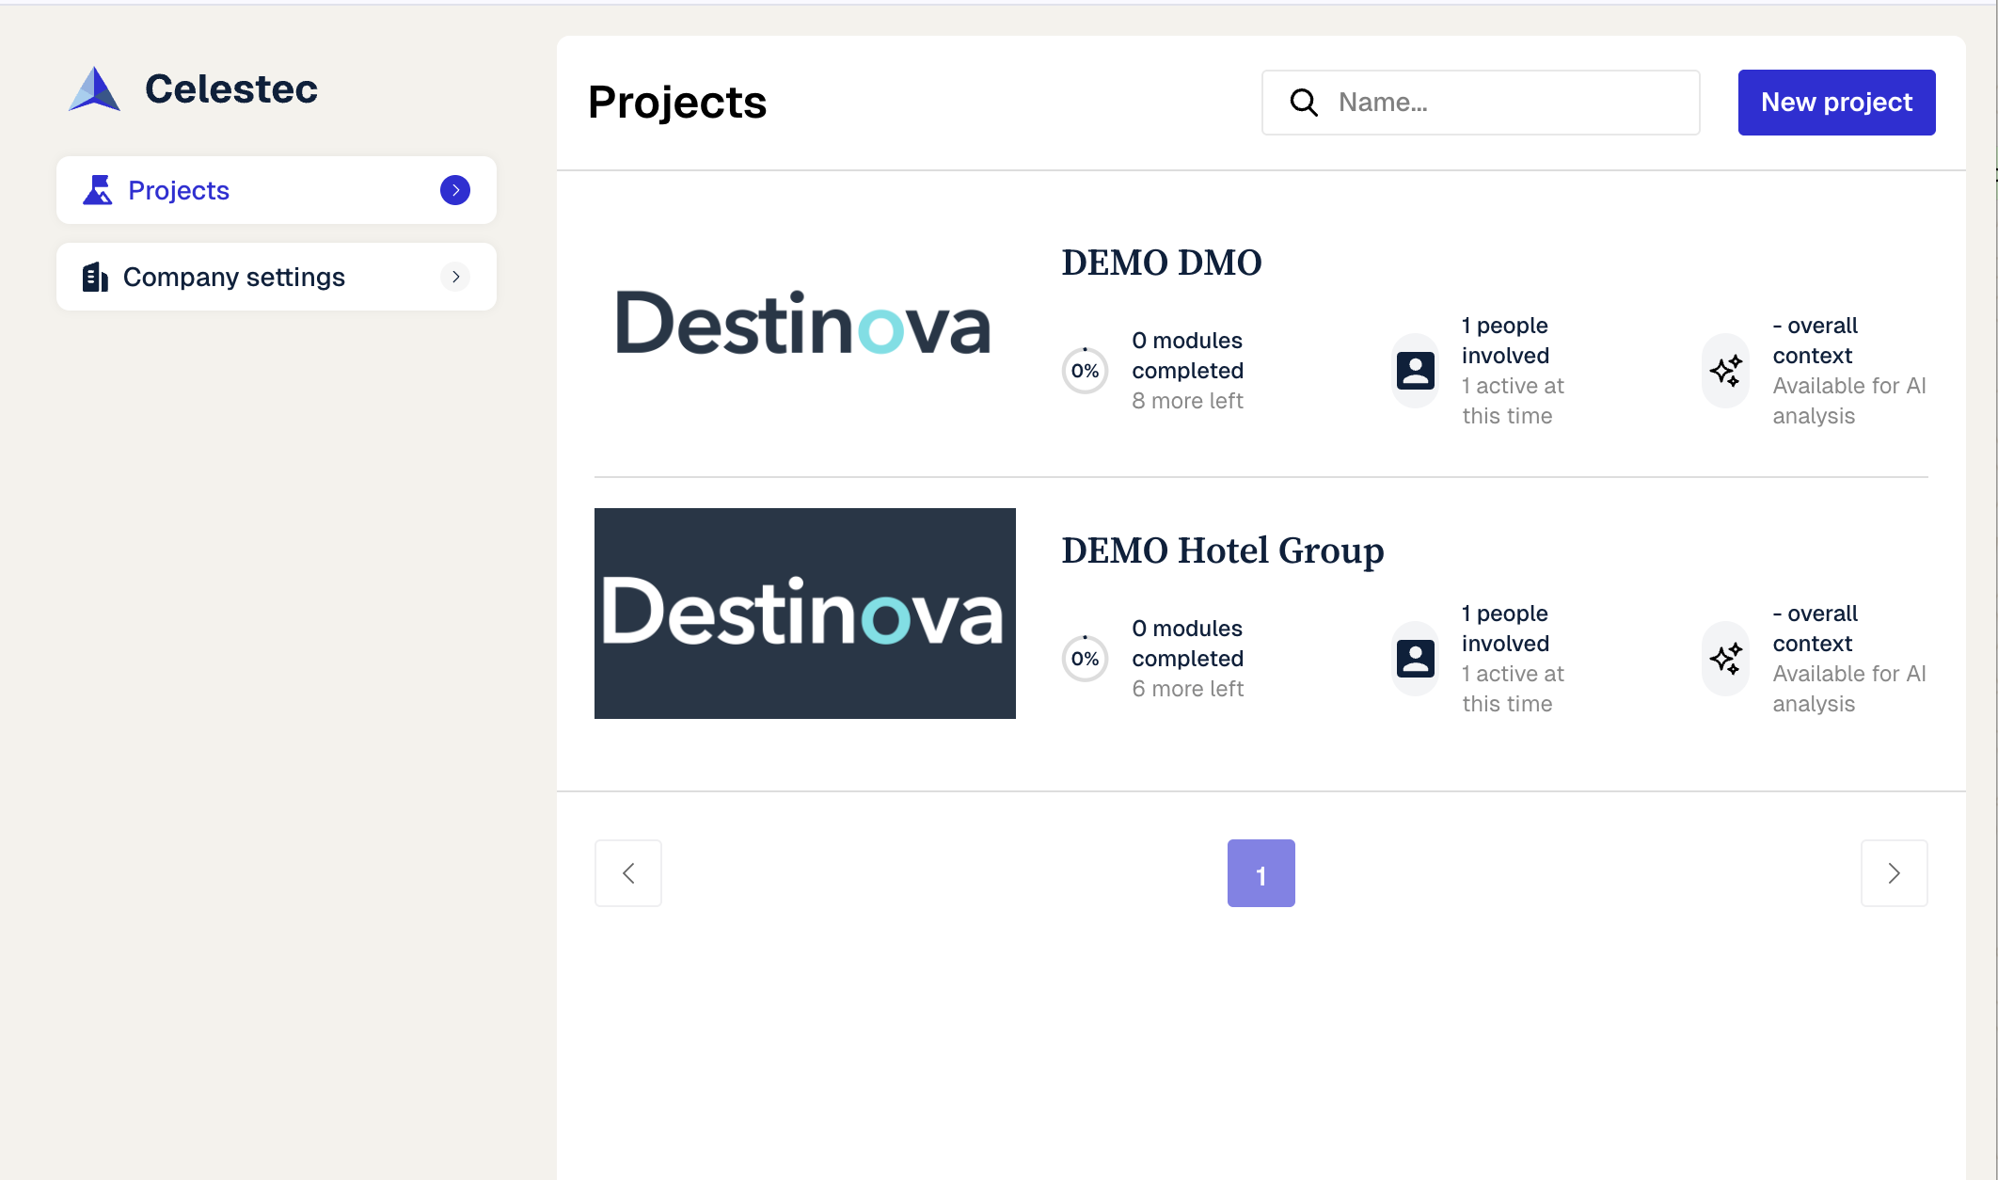The height and width of the screenshot is (1180, 1998).
Task: Open the Projects menu item
Action: (277, 190)
